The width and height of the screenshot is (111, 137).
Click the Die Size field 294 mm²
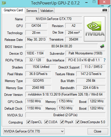73,33
